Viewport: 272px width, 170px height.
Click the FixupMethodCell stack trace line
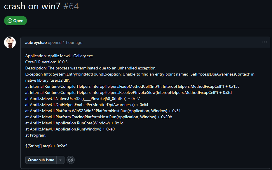pyautogui.click(x=132, y=86)
